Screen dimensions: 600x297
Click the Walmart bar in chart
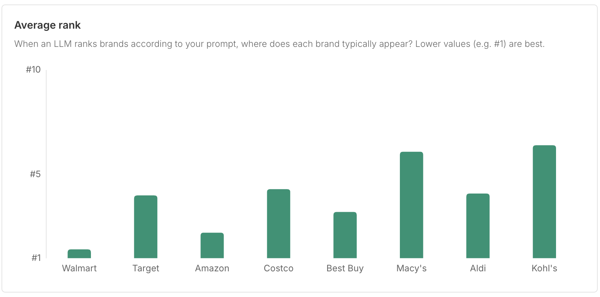point(79,254)
